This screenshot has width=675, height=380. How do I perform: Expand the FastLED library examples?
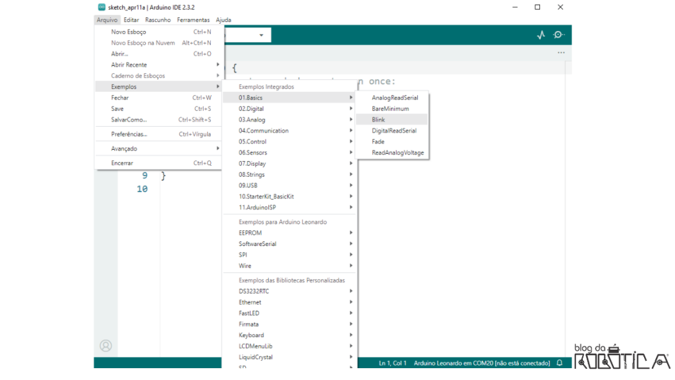click(289, 313)
